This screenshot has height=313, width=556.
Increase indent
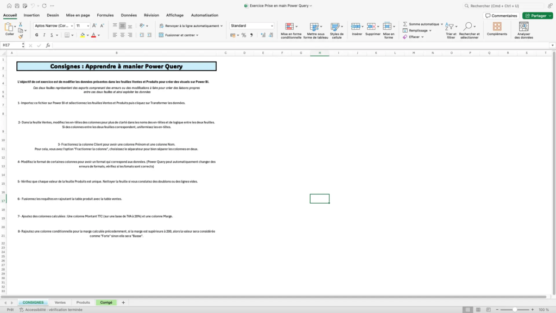[149, 35]
